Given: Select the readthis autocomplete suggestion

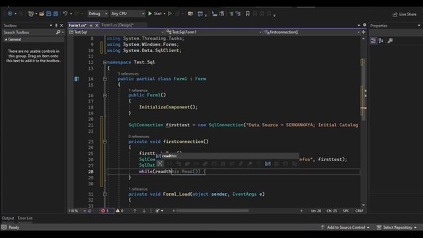Looking at the screenshot, I should (x=227, y=156).
